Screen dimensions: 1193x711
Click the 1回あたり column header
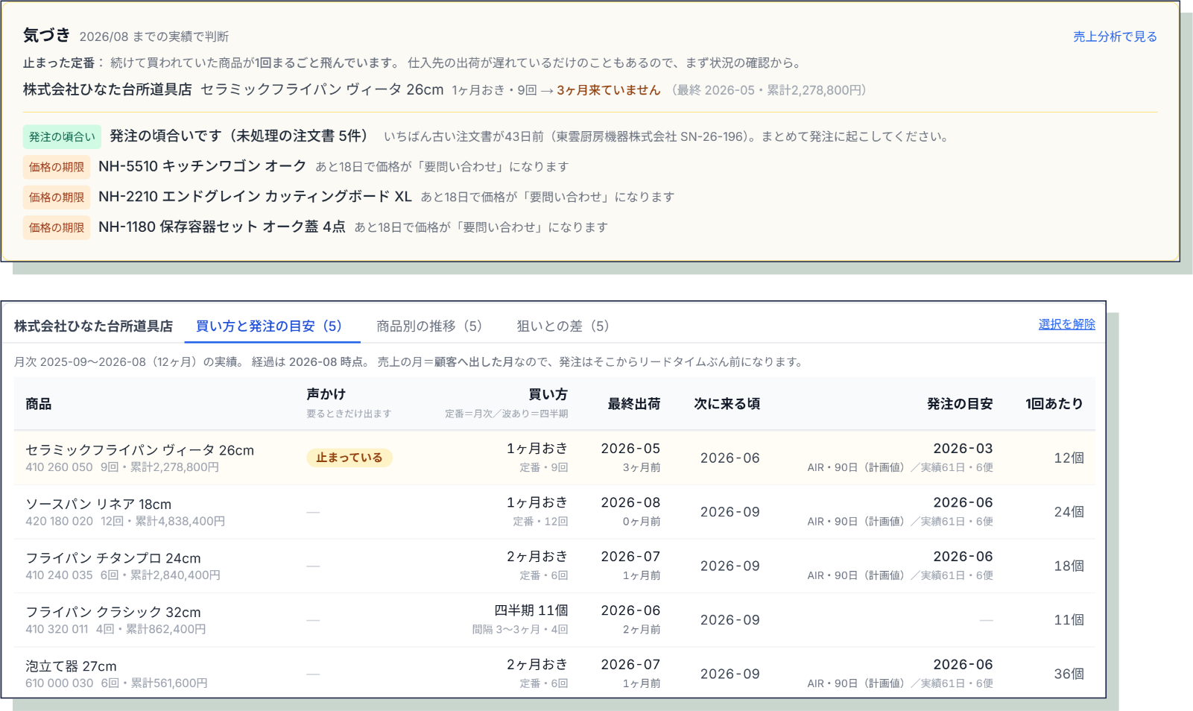coord(1054,404)
